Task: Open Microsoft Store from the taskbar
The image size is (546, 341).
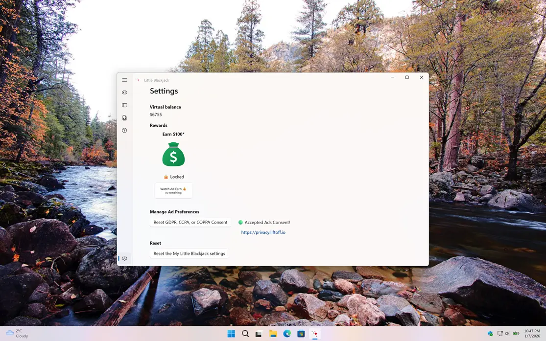Action: [x=301, y=334]
